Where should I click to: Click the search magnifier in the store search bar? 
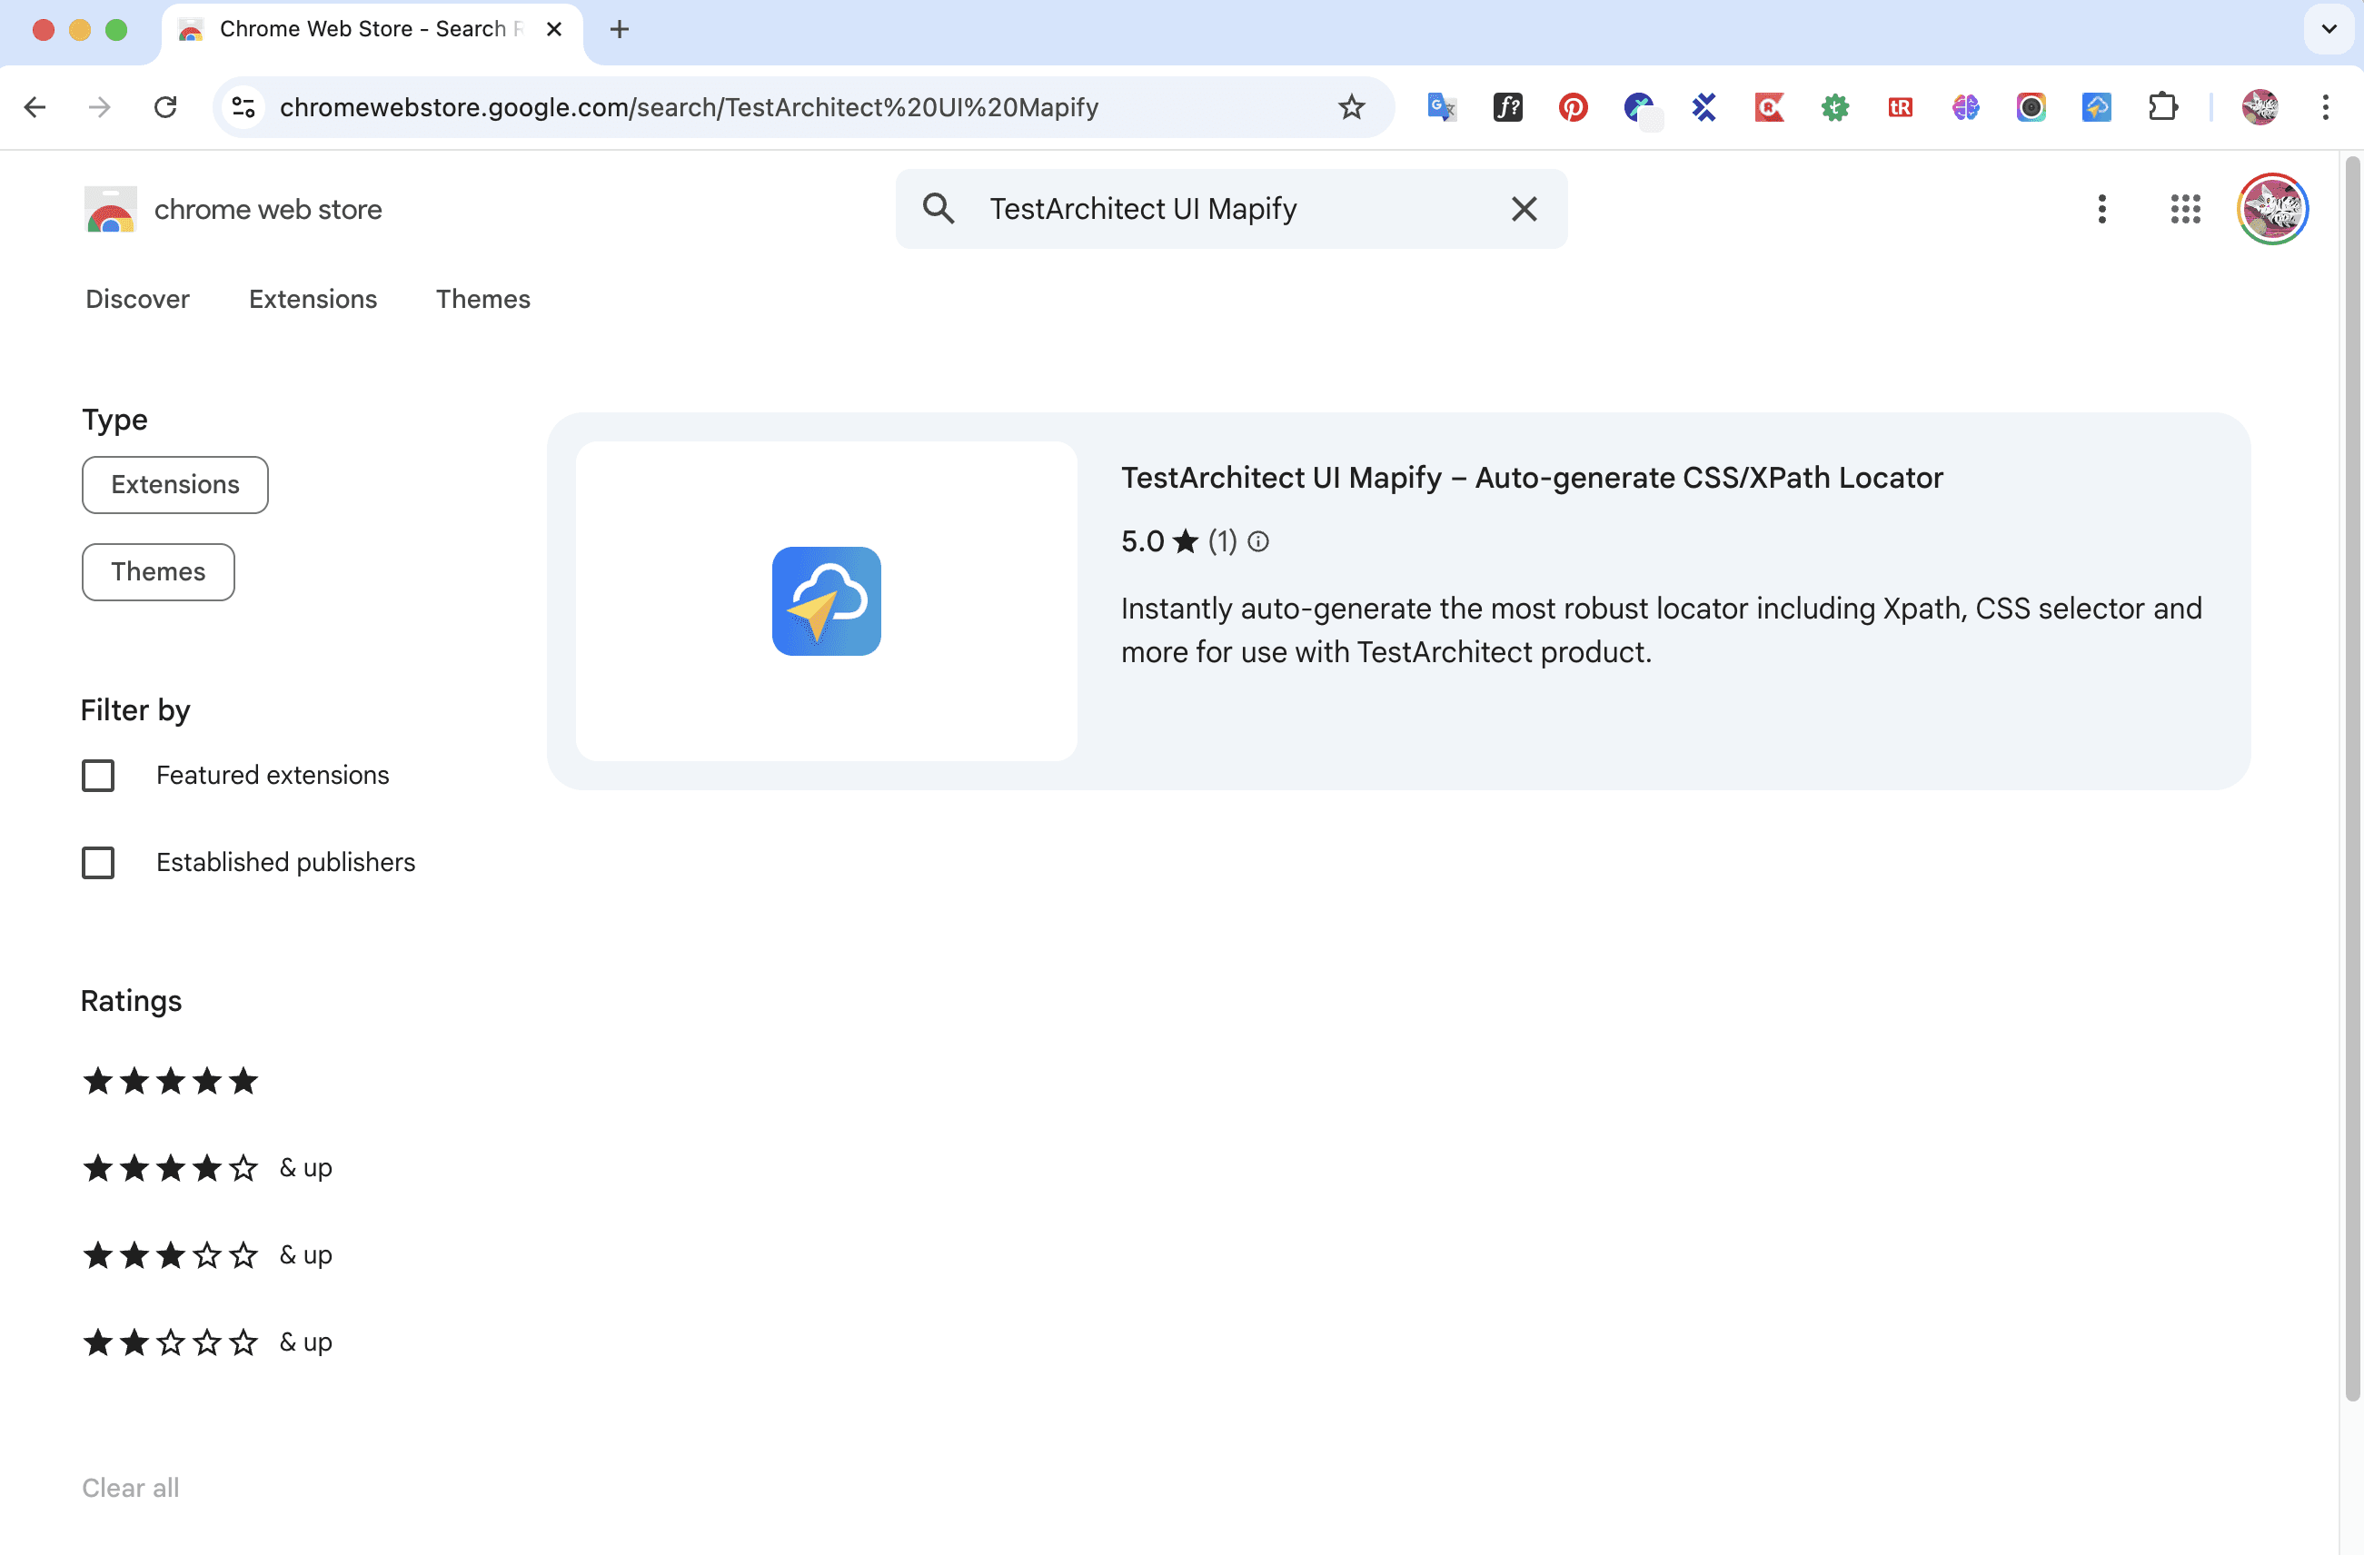tap(939, 209)
